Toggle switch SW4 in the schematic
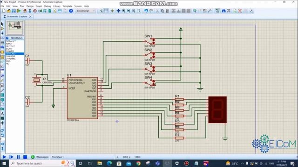The width and height of the screenshot is (298, 167). pos(150,83)
